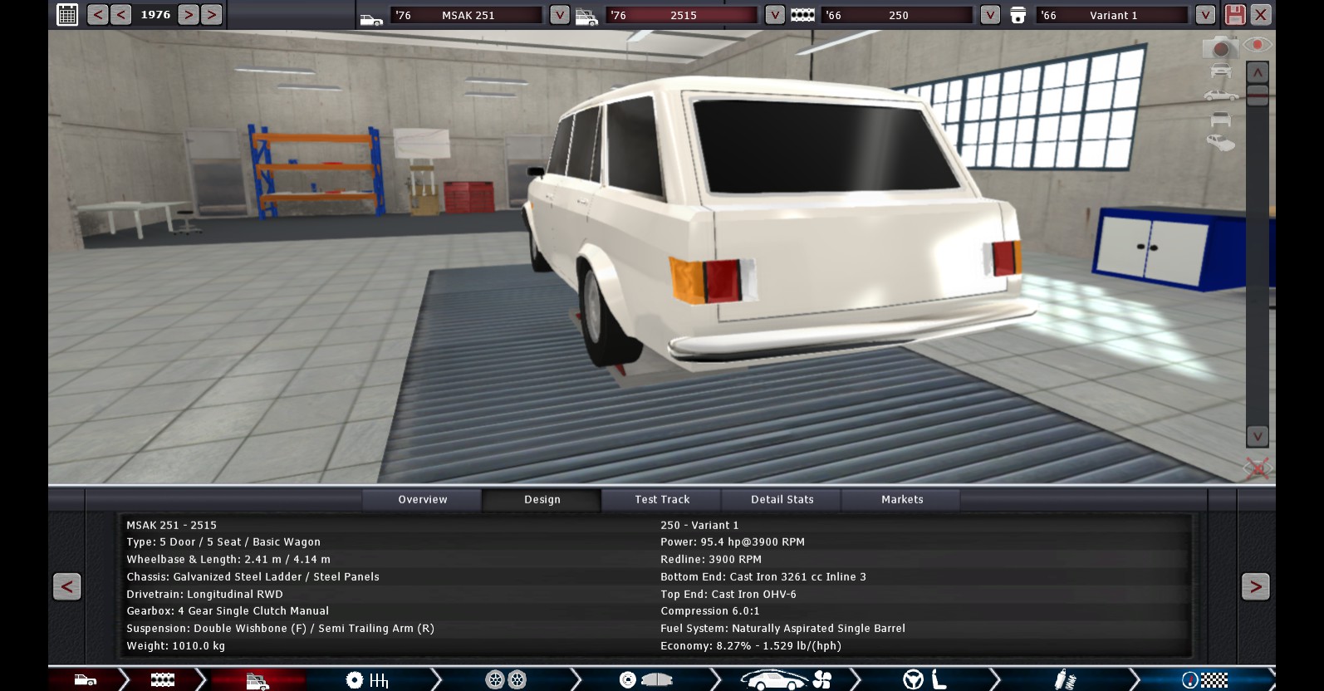Image resolution: width=1324 pixels, height=691 pixels.
Task: Switch to the Markets tab
Action: pos(902,499)
